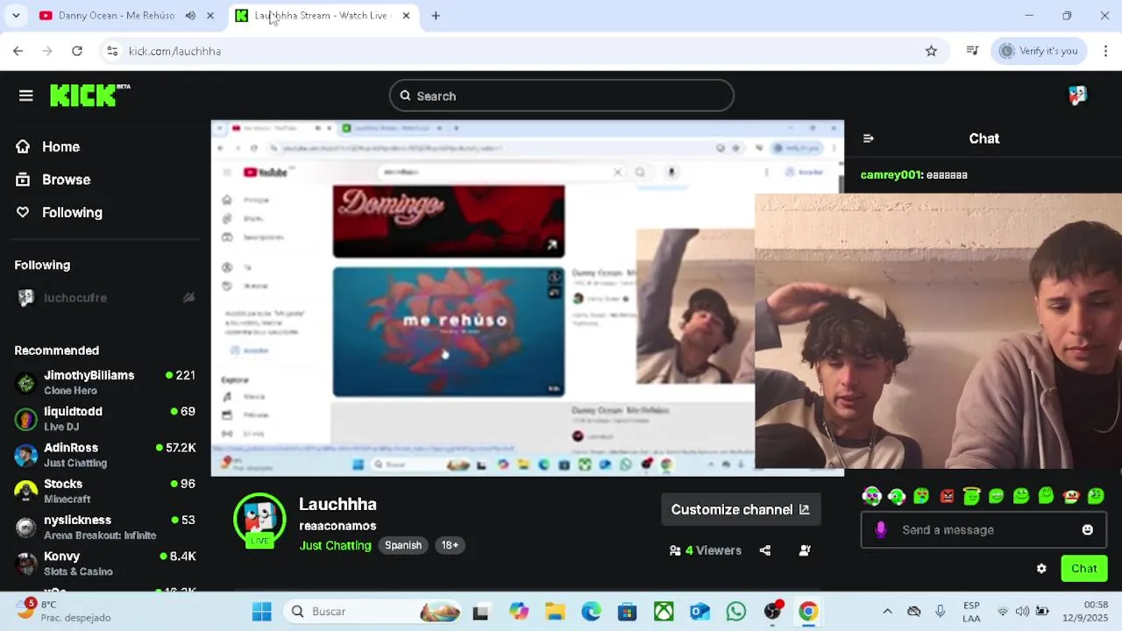Open Stocks Minecraft channel
This screenshot has width=1122, height=631.
coord(105,491)
